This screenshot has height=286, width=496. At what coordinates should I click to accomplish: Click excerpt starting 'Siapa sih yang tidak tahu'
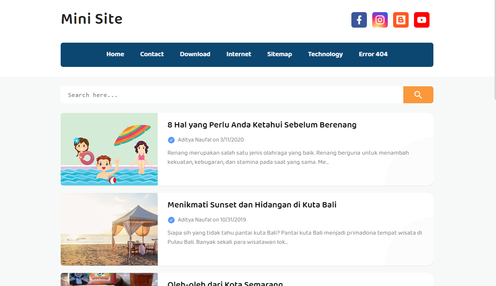[295, 238]
